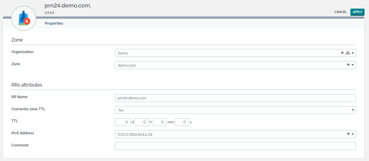
Task: Click the TTL minutes input box
Action: pos(160,122)
